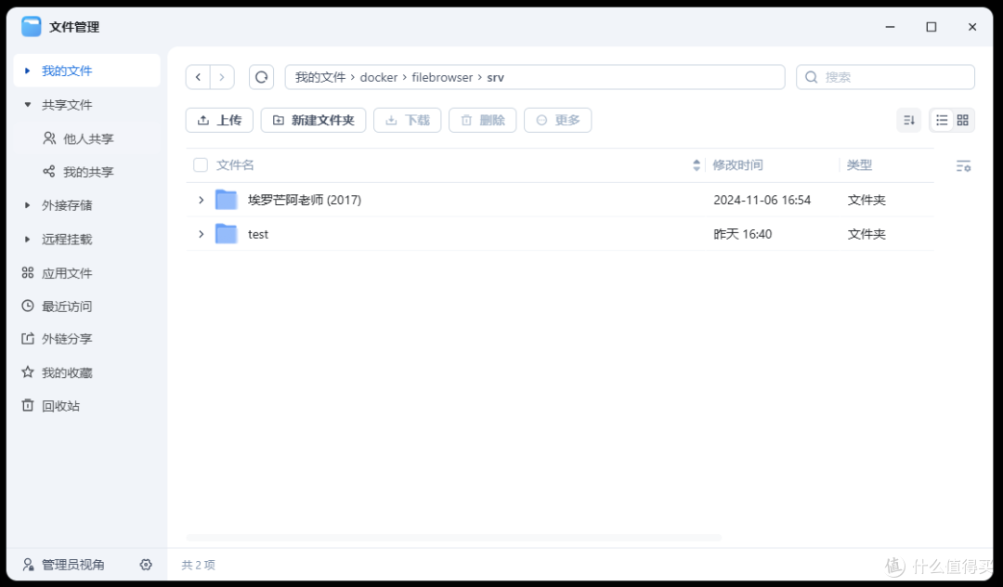Click 共 2 项 in the status bar

199,565
